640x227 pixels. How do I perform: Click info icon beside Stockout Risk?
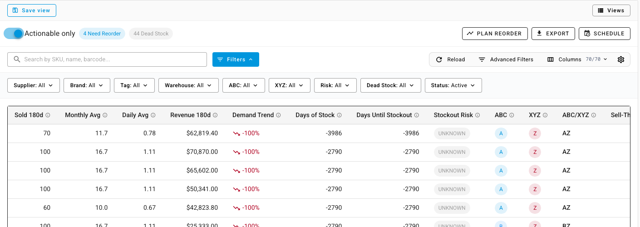[478, 115]
